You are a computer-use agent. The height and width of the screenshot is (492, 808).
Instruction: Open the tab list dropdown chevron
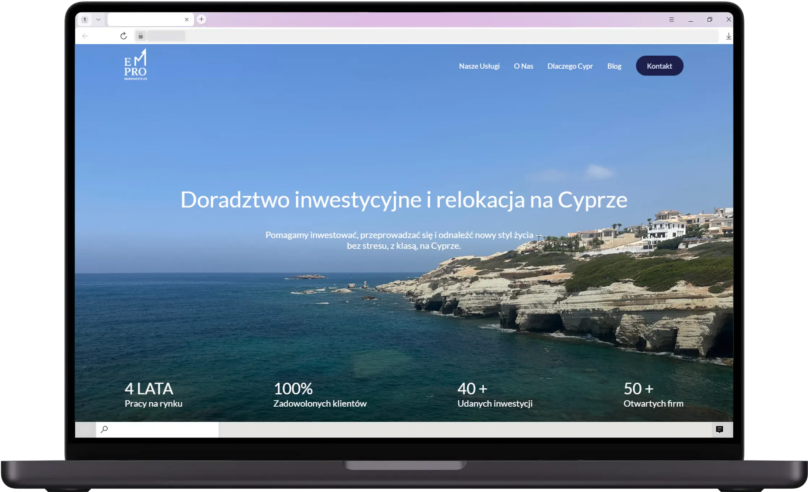98,20
